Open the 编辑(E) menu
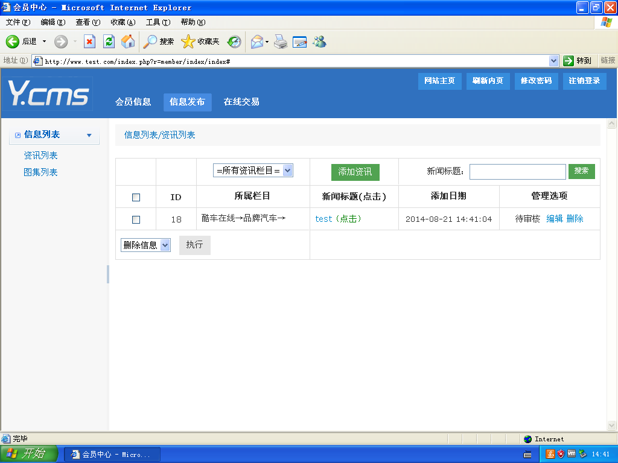 pos(53,22)
